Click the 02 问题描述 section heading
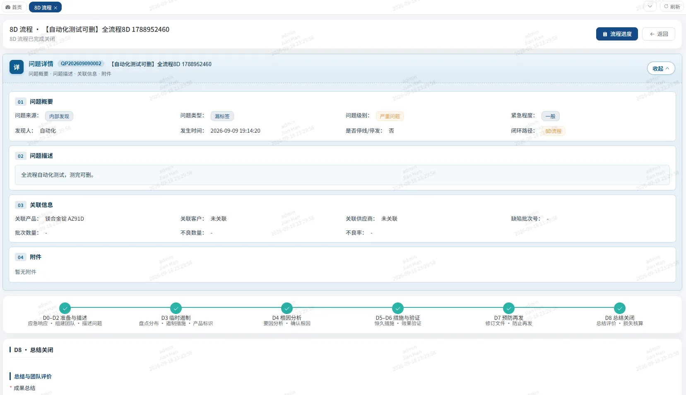Screen dimensions: 686x395 point(34,156)
